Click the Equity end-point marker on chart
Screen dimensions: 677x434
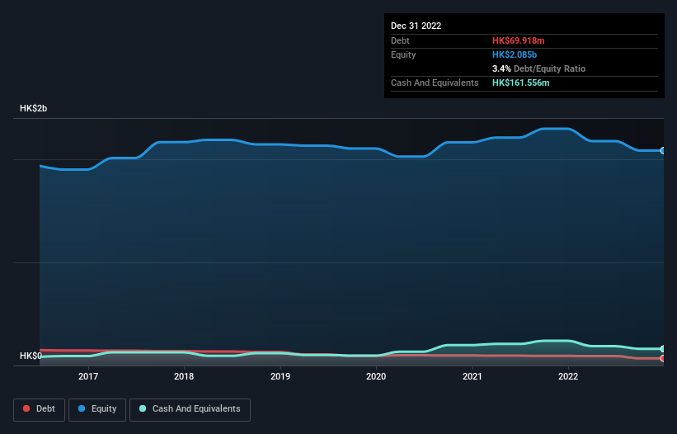(x=663, y=151)
